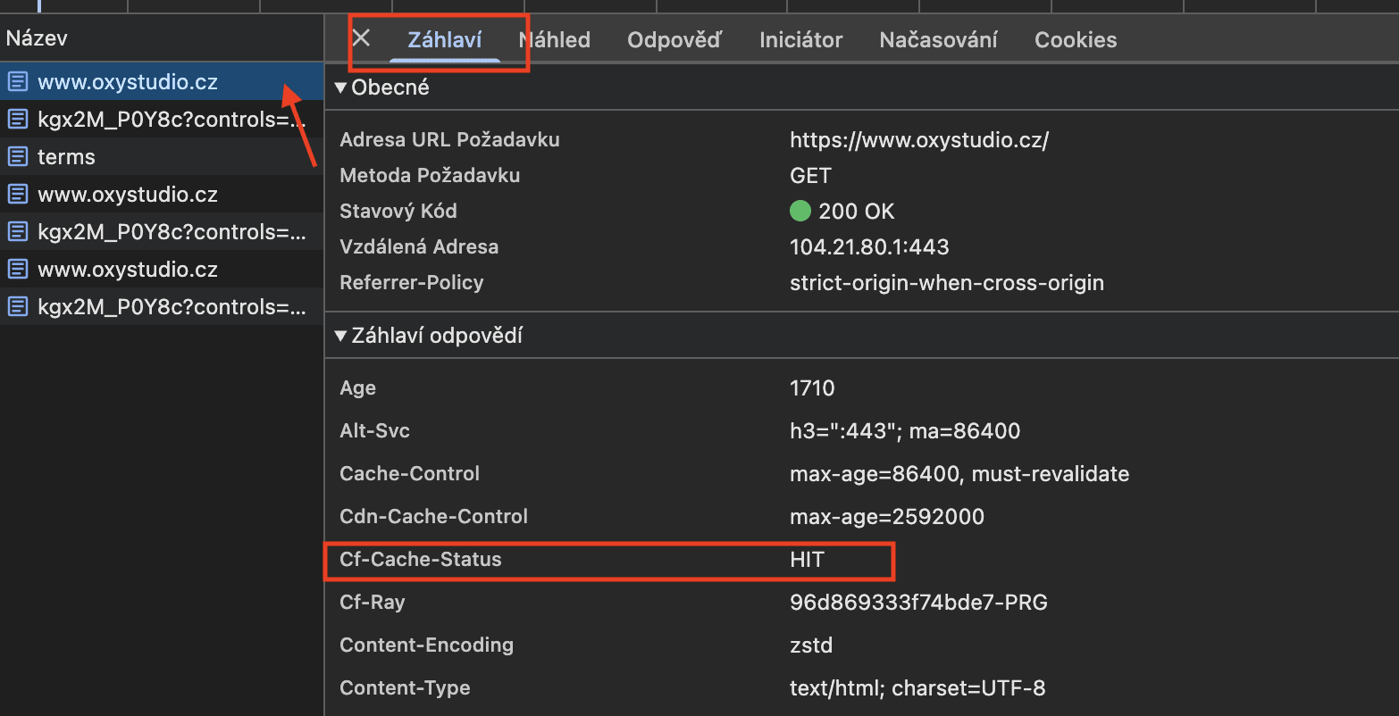Open the Iniciátor tab
1399x716 pixels.
click(801, 40)
